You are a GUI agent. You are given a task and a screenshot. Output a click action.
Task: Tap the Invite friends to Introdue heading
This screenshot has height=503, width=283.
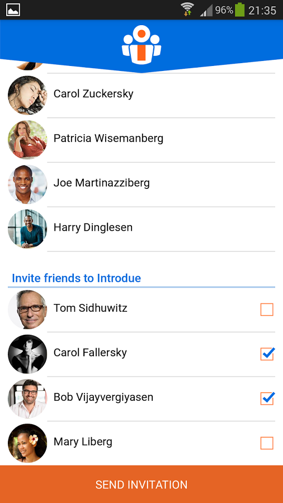click(77, 278)
